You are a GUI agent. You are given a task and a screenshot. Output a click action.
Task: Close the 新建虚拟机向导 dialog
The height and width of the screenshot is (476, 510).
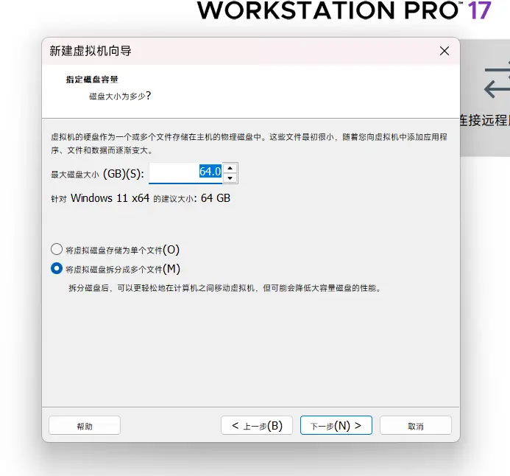coord(445,51)
